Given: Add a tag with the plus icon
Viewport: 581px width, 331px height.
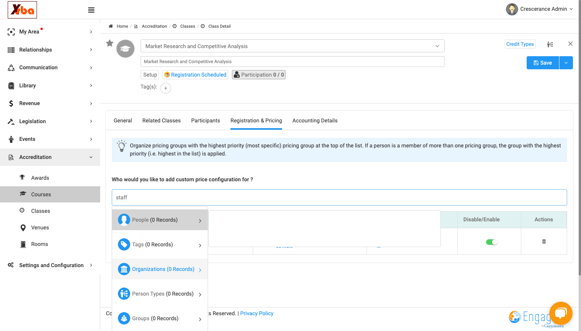Looking at the screenshot, I should [x=166, y=88].
